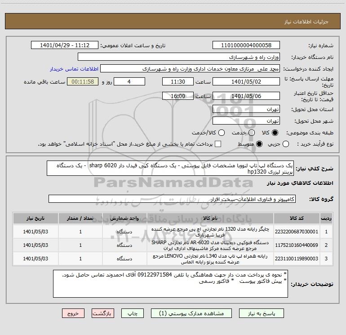
Task: Choose the جزیی purchase process option
Action: 285,144
